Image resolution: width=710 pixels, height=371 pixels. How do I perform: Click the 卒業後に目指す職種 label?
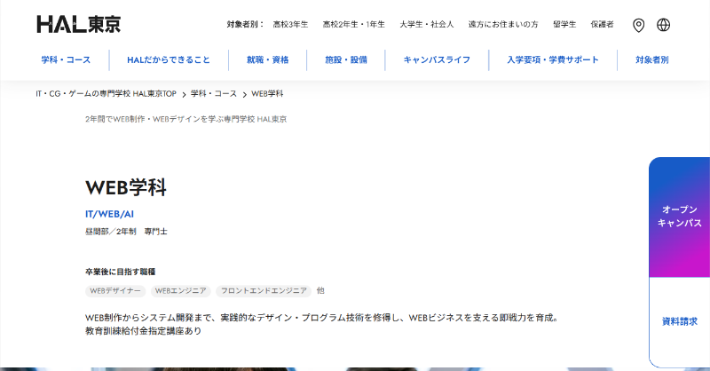(121, 272)
